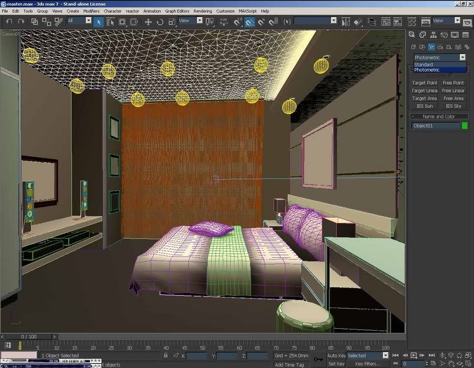Open Schematic View icon

pos(398,22)
